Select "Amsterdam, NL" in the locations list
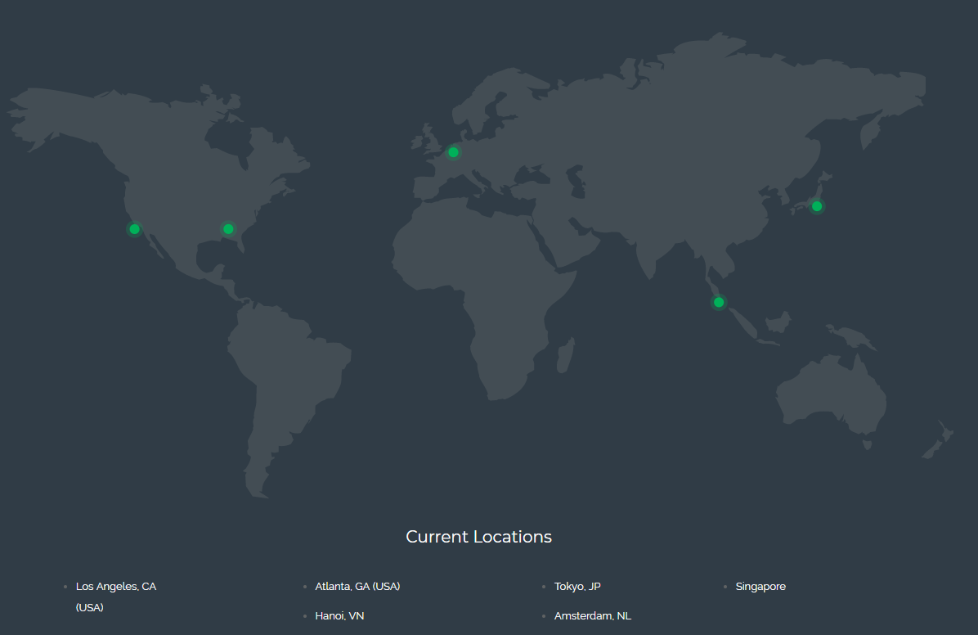 (593, 615)
